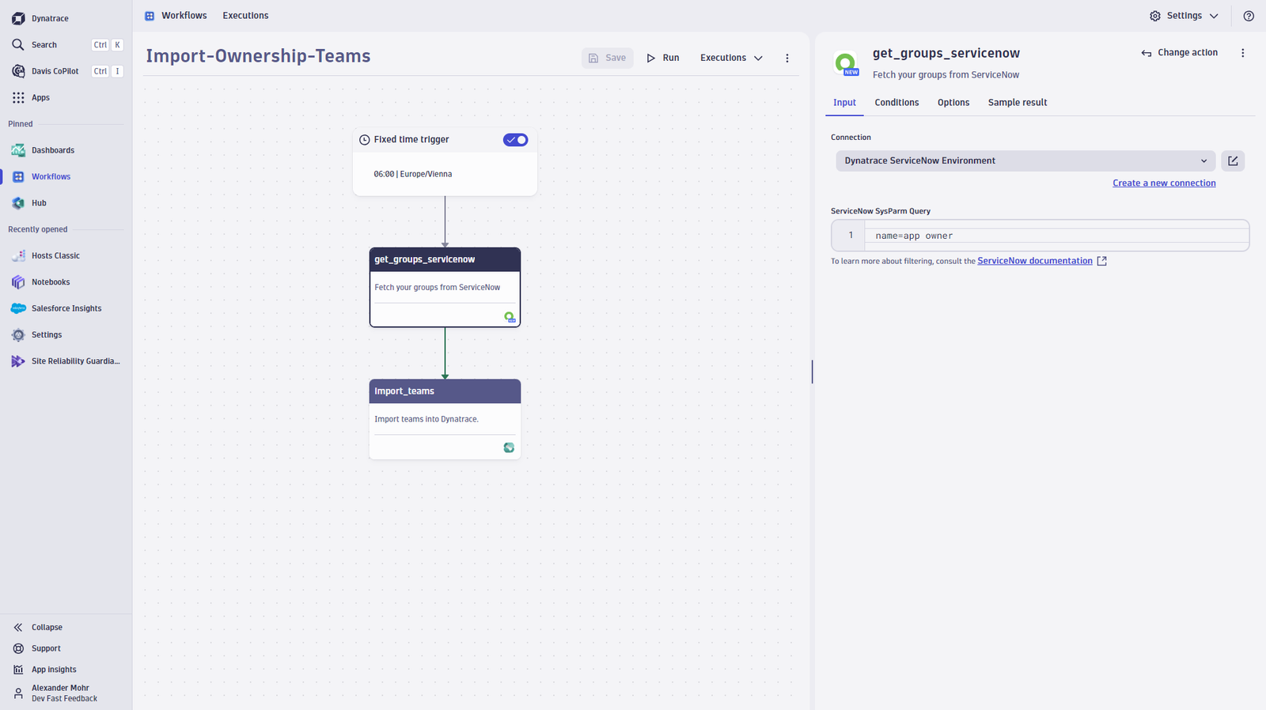
Task: Open the Executions header tab
Action: click(245, 16)
